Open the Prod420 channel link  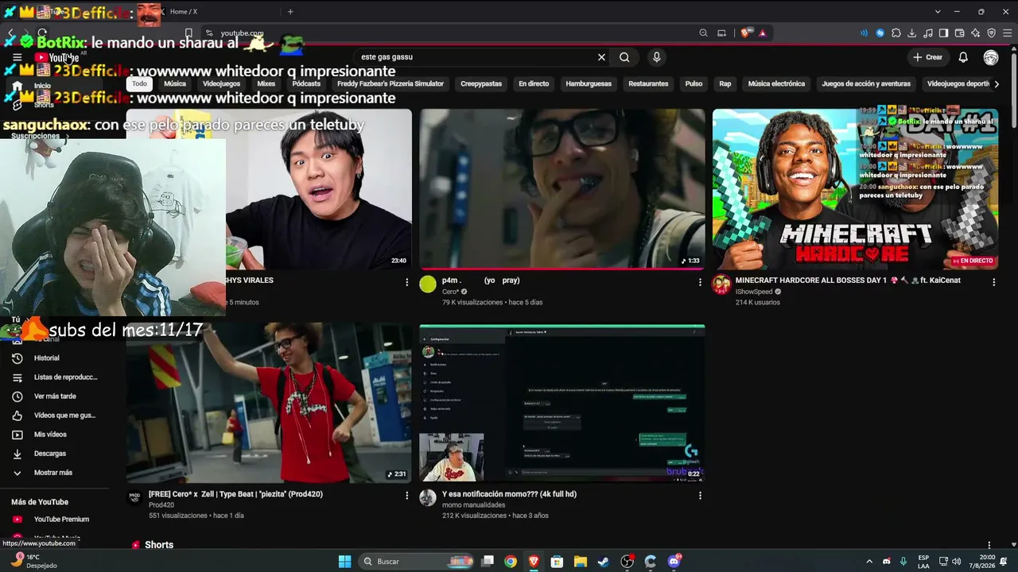[x=161, y=505]
